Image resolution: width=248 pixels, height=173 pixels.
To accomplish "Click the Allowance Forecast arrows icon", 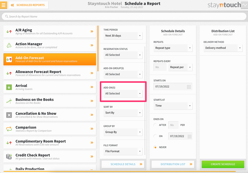I will (9, 73).
